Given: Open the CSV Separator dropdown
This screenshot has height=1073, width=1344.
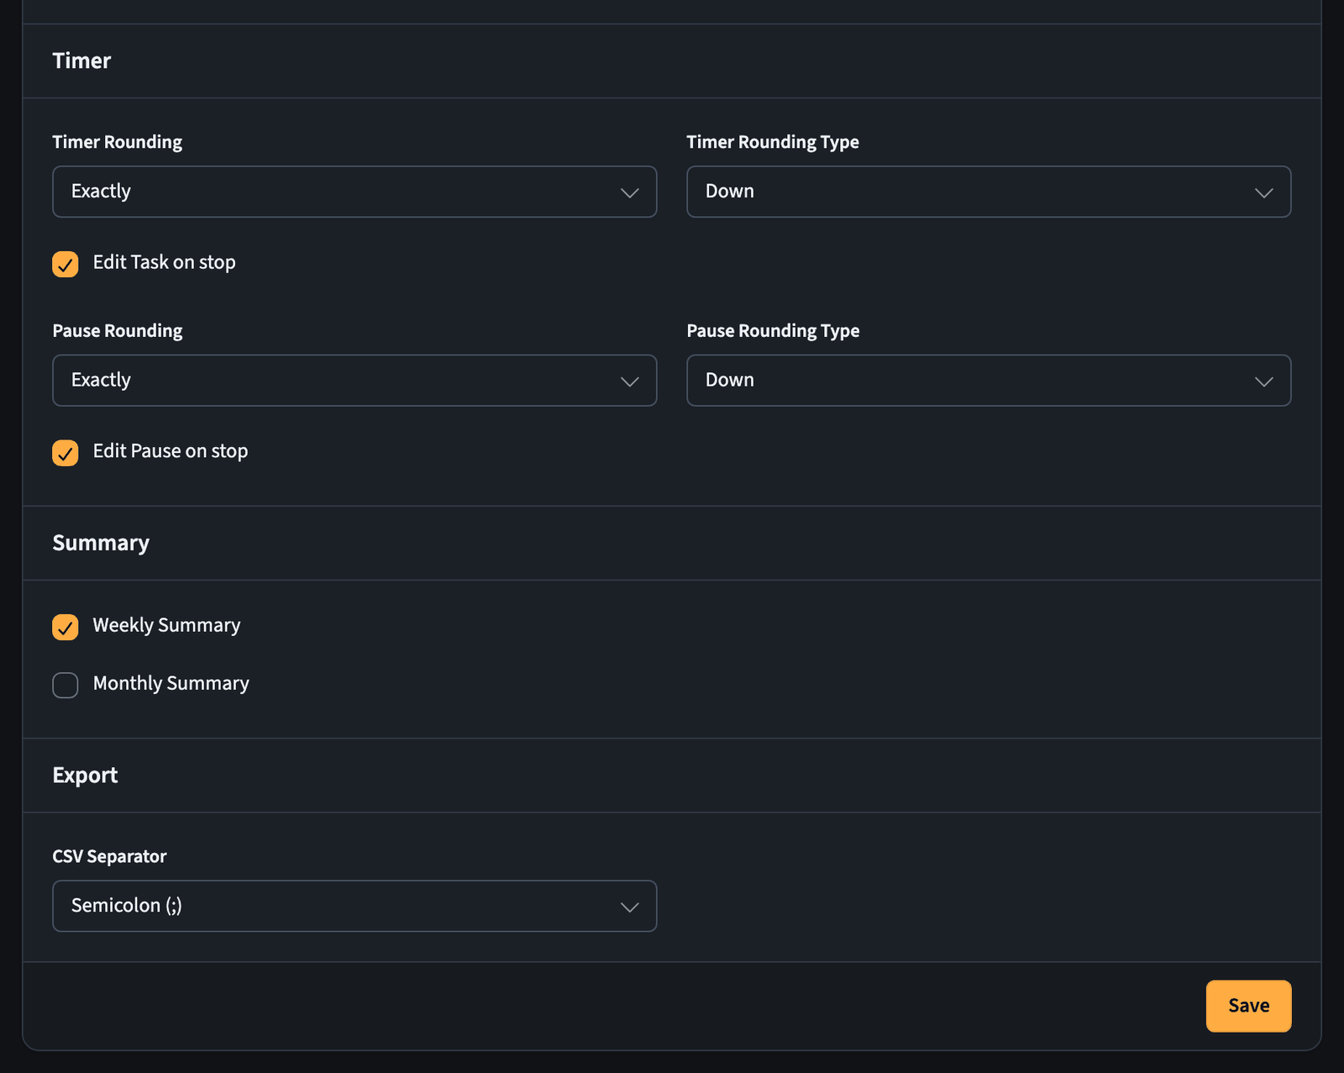Looking at the screenshot, I should click(354, 906).
